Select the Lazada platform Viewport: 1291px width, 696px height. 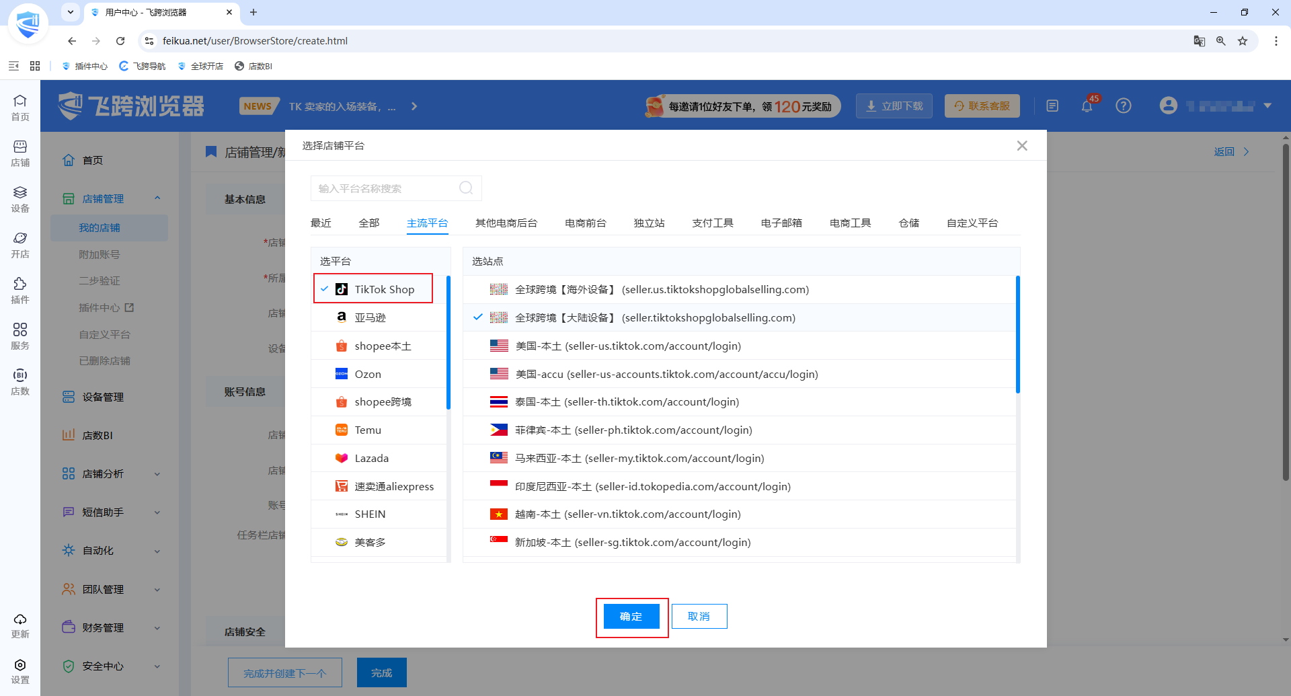tap(380, 458)
